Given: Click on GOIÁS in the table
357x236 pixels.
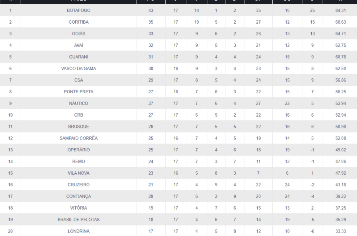Looking at the screenshot, I should [x=78, y=34].
